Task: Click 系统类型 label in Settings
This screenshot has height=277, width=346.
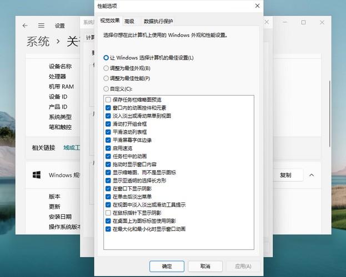Action: tap(60, 117)
